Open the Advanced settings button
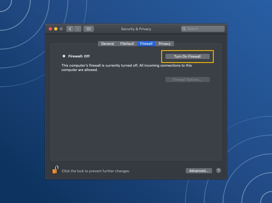This screenshot has width=272, height=203. pyautogui.click(x=199, y=171)
